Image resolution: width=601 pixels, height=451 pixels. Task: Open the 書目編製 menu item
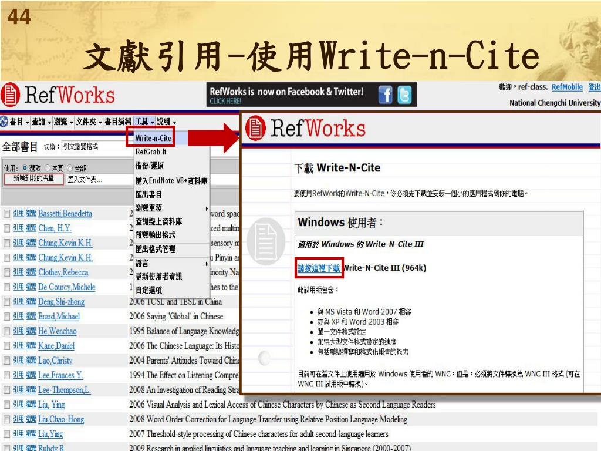[x=118, y=122]
